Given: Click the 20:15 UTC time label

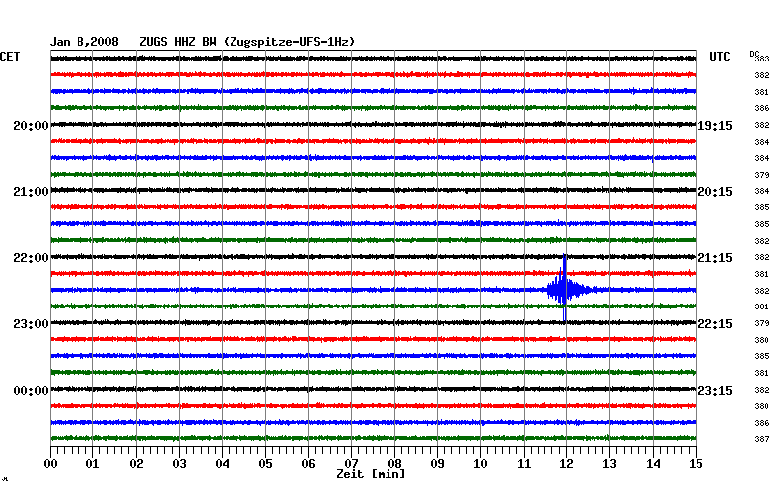Looking at the screenshot, I should pyautogui.click(x=715, y=192).
